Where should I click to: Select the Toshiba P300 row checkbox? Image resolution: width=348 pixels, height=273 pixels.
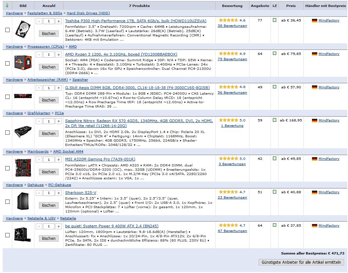tap(7, 30)
